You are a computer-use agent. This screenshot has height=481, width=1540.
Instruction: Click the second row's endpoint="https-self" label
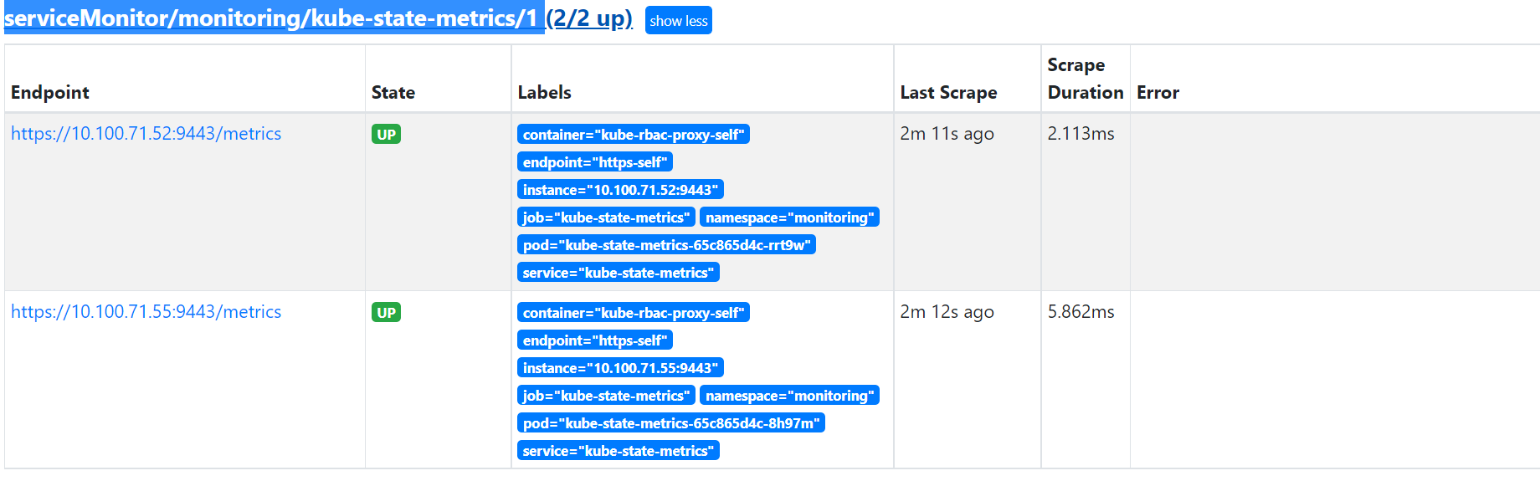tap(595, 340)
